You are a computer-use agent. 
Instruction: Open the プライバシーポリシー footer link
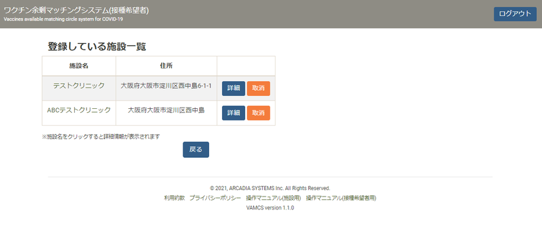pos(215,198)
